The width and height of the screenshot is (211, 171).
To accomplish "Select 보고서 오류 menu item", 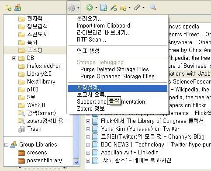I will tap(118, 95).
